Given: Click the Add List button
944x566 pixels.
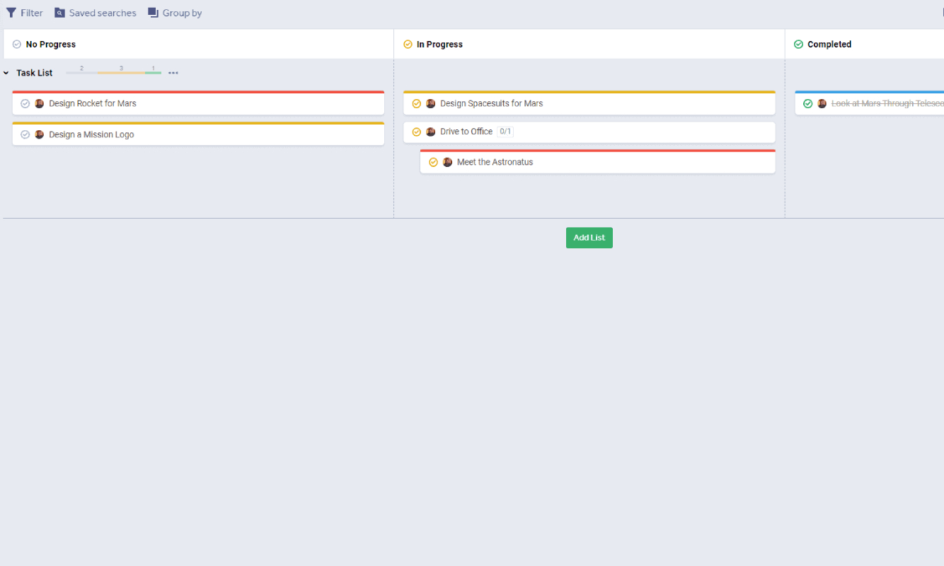Looking at the screenshot, I should (x=589, y=238).
